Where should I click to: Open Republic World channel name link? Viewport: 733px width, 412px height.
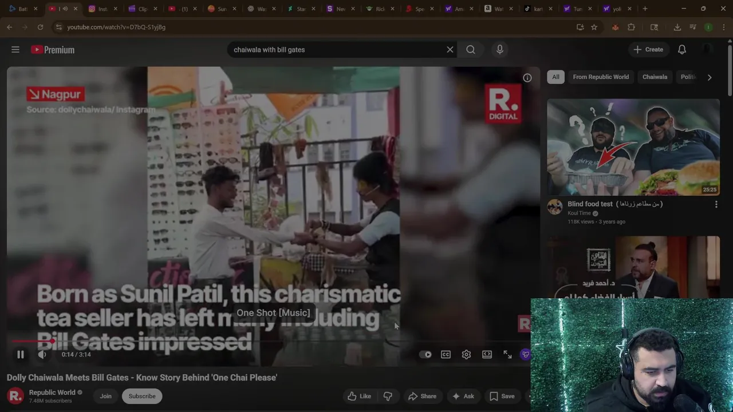pyautogui.click(x=52, y=393)
